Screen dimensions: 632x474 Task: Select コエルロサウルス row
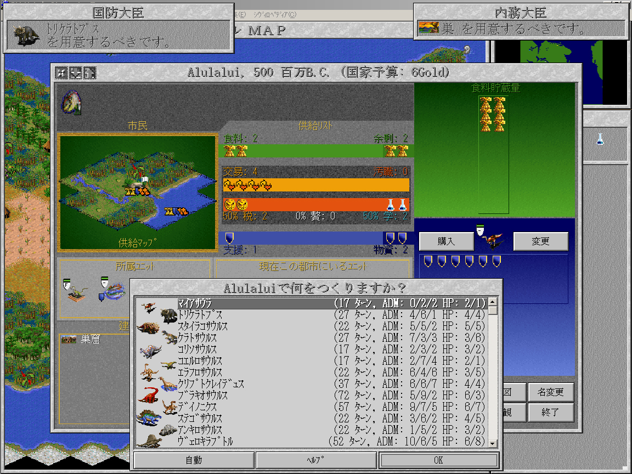(331, 361)
